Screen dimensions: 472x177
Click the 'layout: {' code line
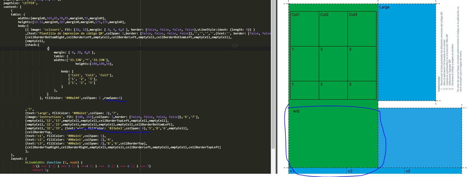point(19,159)
